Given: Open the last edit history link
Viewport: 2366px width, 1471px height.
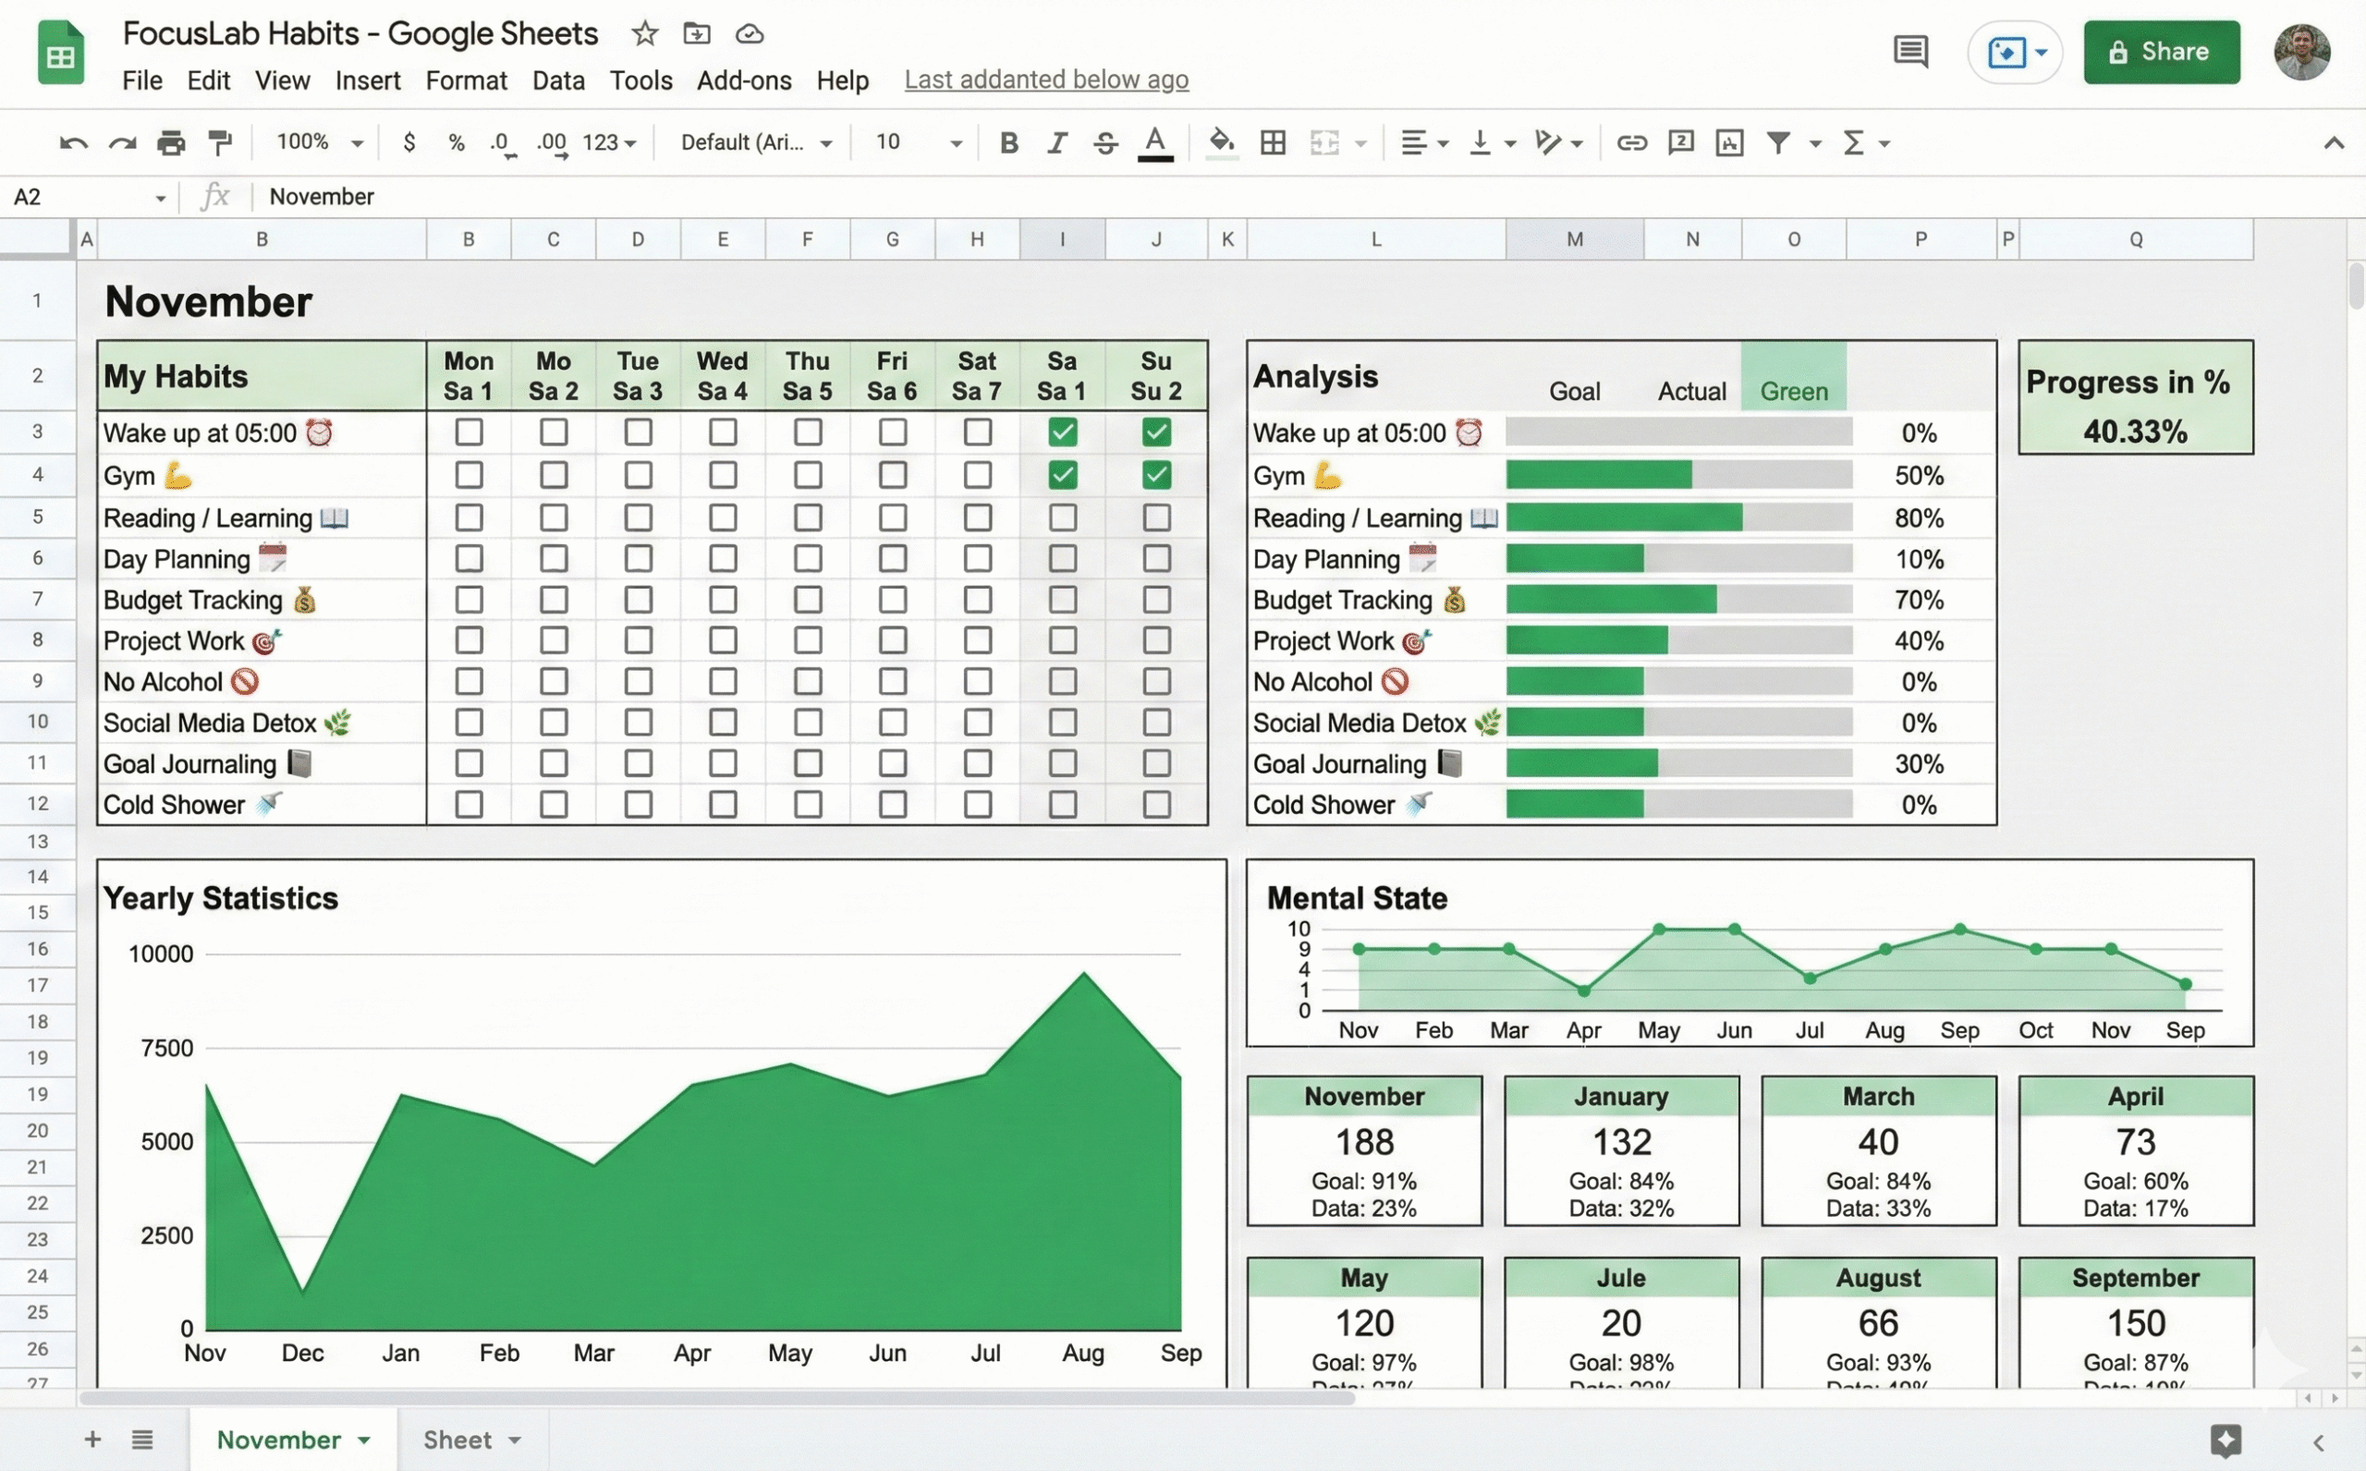Looking at the screenshot, I should (1047, 79).
